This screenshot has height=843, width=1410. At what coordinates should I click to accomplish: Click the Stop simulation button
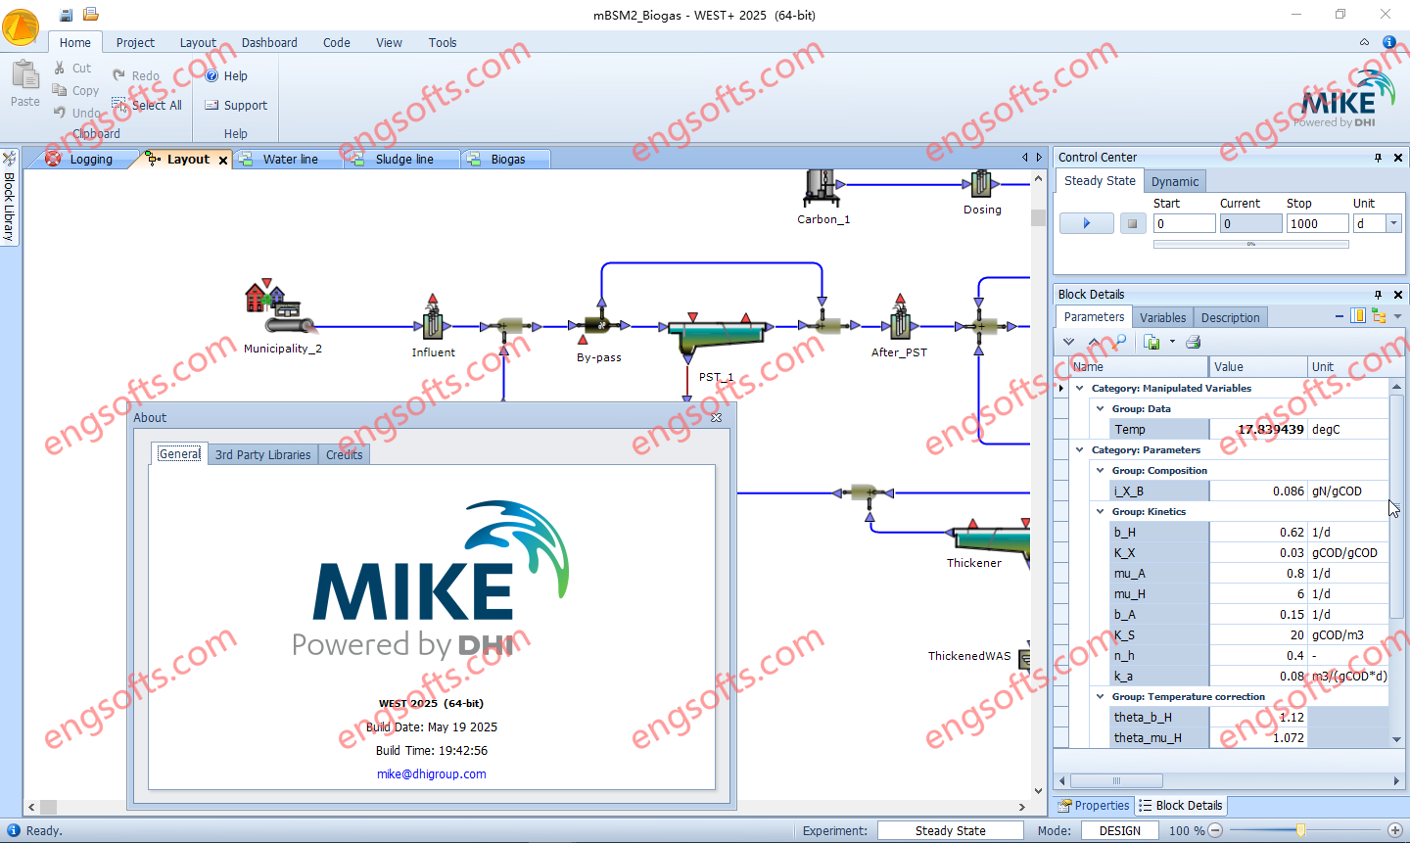pos(1132,223)
